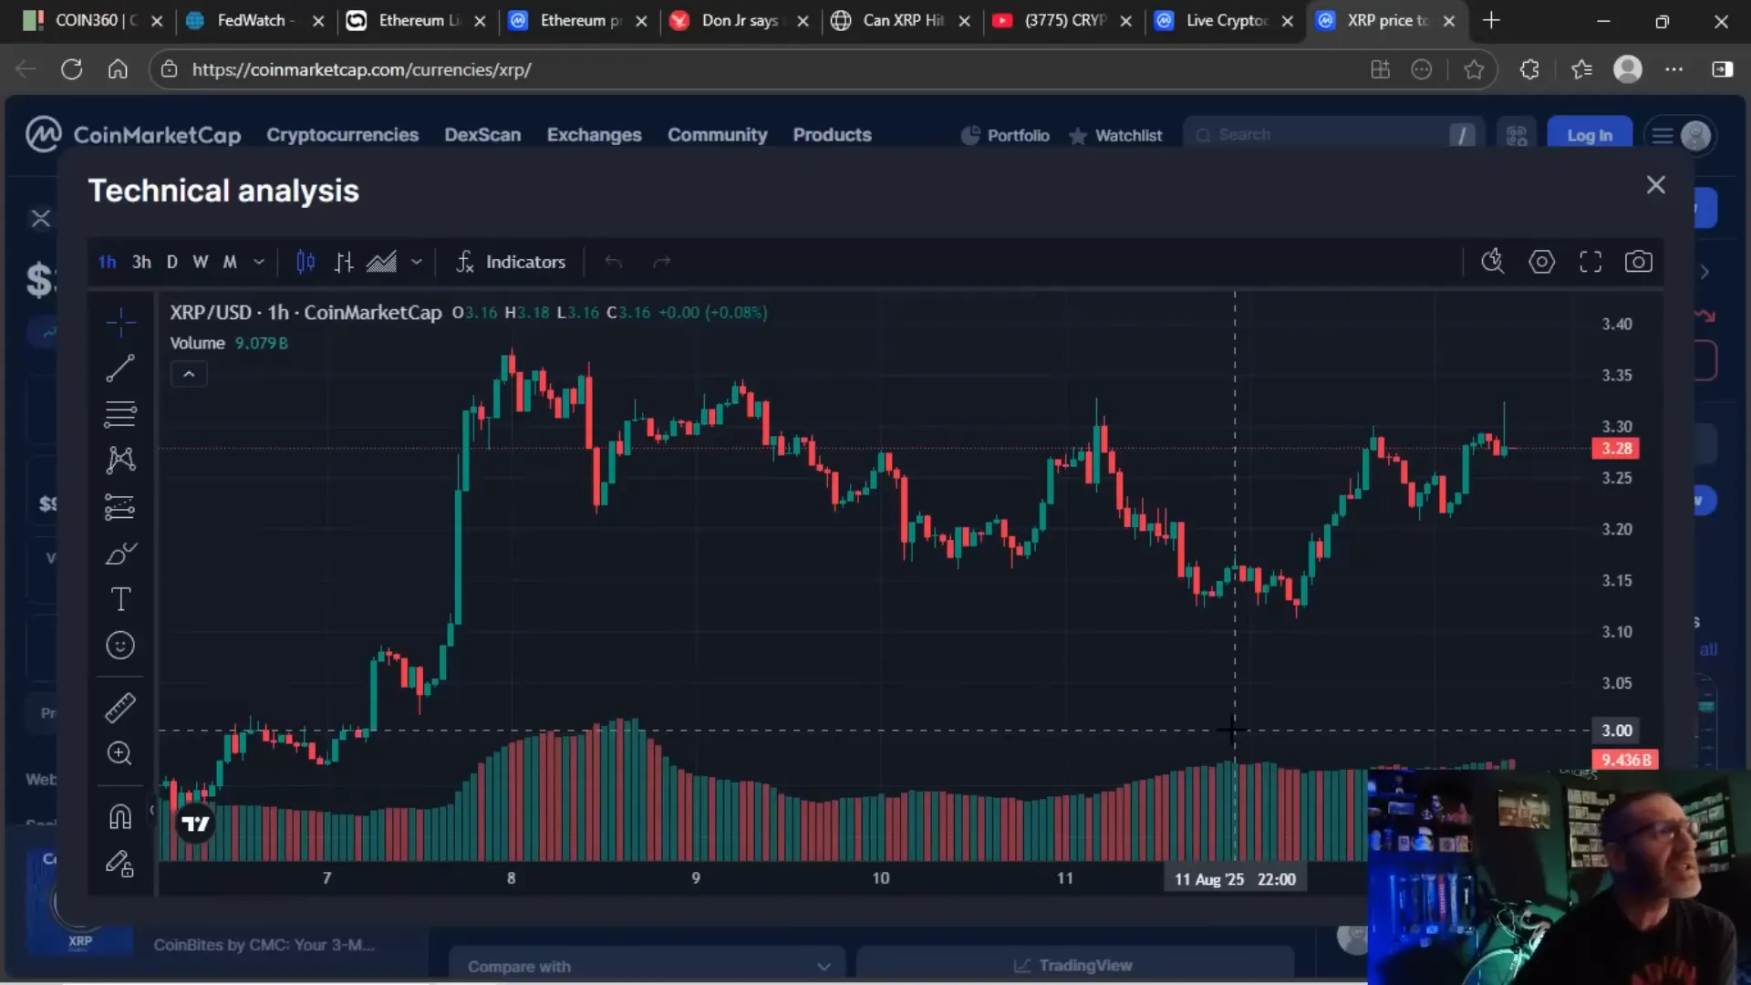Open browser settings and more menu

click(x=1674, y=69)
